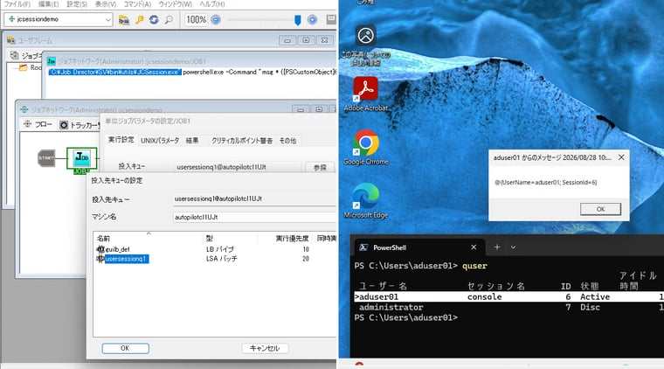Expand the terminal profile dropdown
The width and height of the screenshot is (664, 369).
click(513, 247)
